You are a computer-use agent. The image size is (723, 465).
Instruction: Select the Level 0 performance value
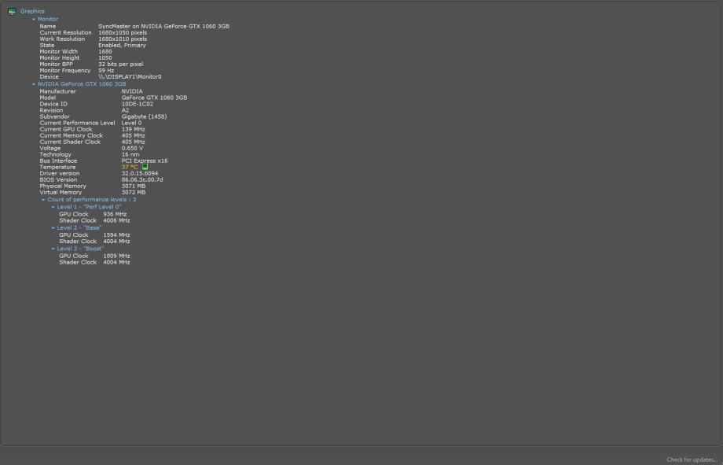131,124
